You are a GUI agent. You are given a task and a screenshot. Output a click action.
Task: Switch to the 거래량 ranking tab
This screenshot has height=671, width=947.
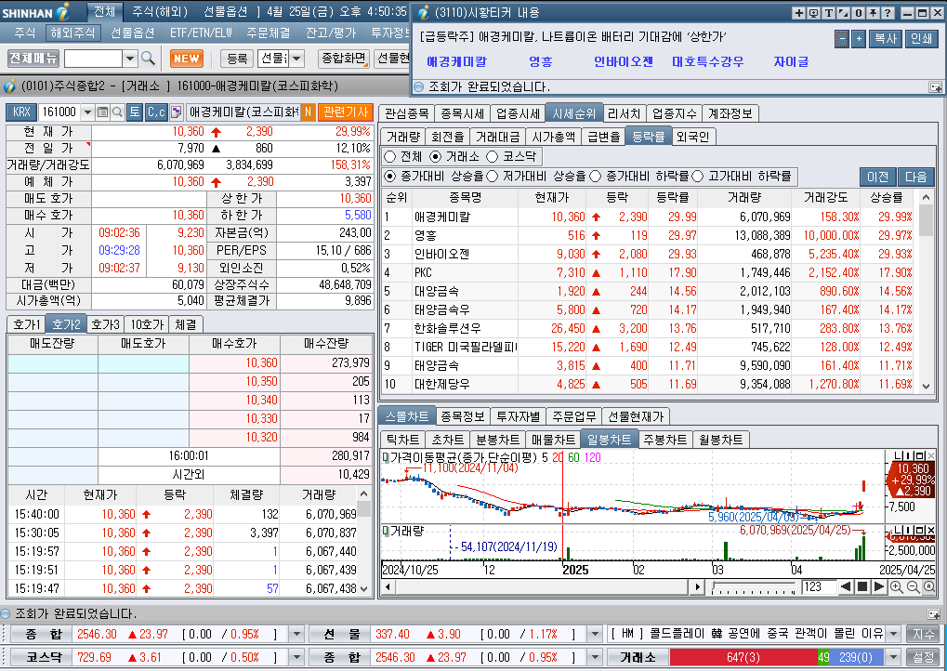coord(402,138)
